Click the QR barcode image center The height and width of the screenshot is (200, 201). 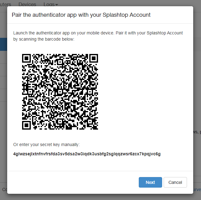(60, 92)
